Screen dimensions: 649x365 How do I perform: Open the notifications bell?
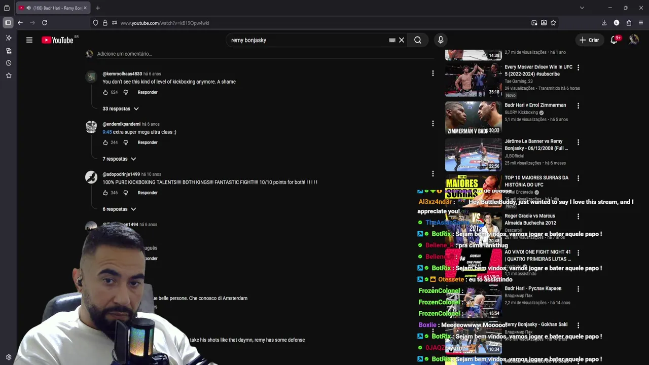[x=614, y=40]
